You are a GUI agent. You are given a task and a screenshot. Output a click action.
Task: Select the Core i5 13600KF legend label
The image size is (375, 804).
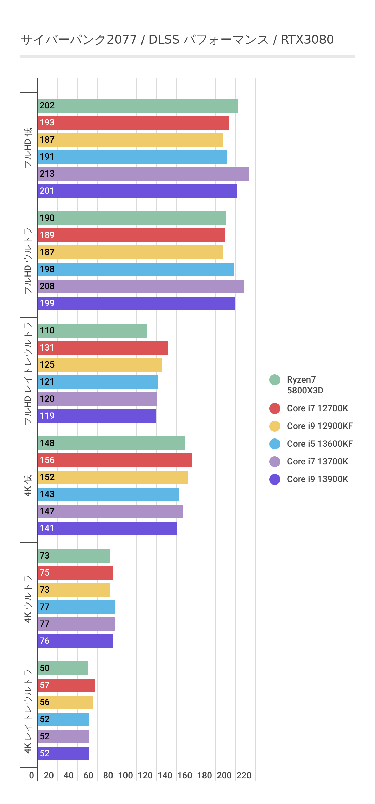(320, 444)
